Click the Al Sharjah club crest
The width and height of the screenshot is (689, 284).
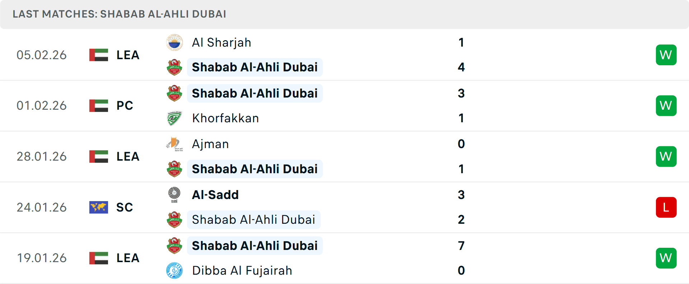(x=174, y=42)
